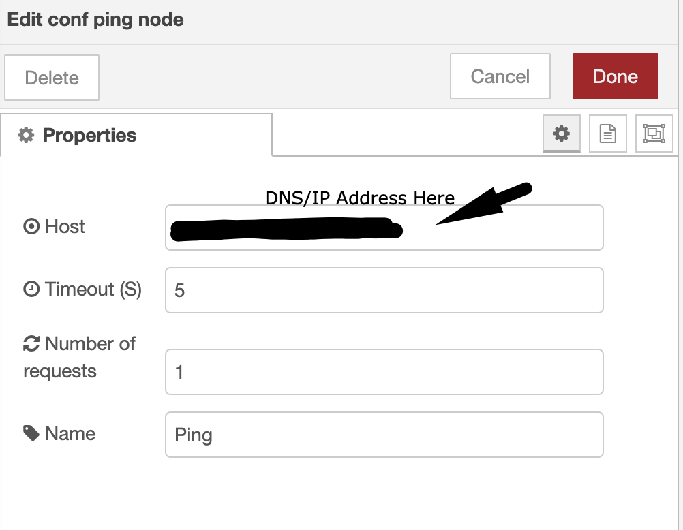The width and height of the screenshot is (683, 530).
Task: Click the Number of requests label
Action: click(79, 358)
